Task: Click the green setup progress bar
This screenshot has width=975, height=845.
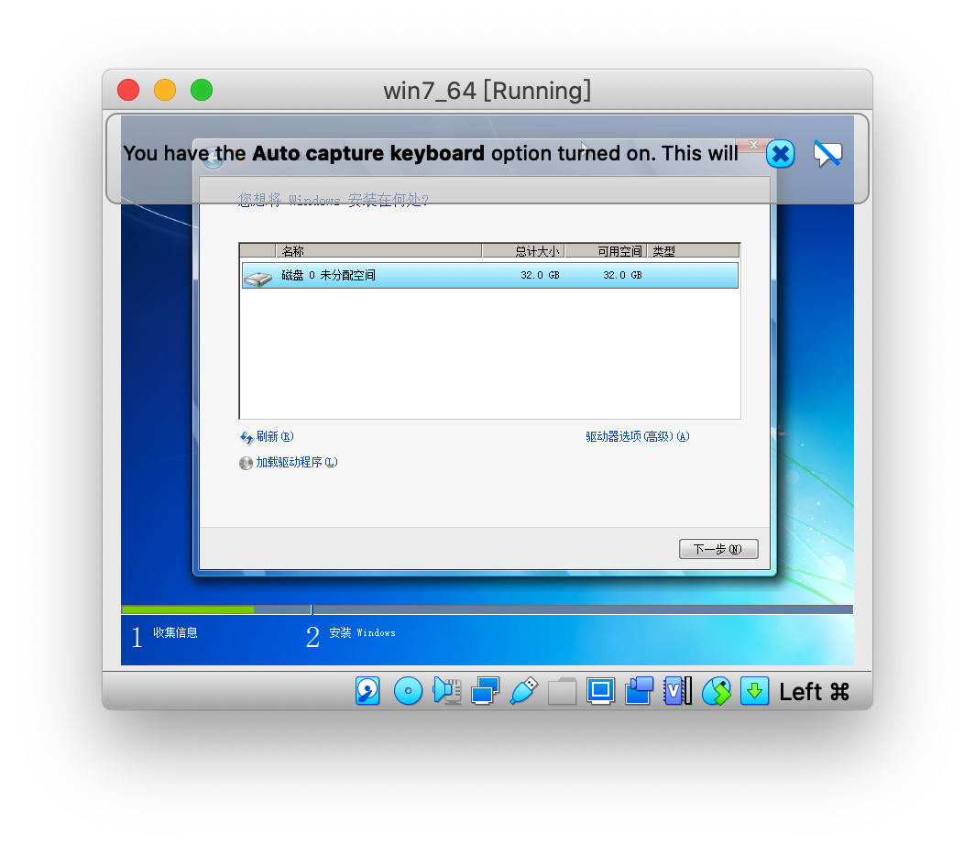Action: [x=188, y=610]
